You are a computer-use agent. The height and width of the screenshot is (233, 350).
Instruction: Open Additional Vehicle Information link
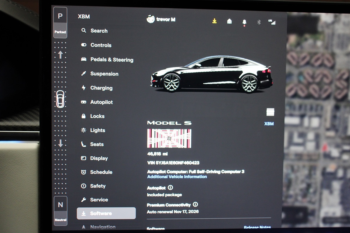pyautogui.click(x=177, y=177)
